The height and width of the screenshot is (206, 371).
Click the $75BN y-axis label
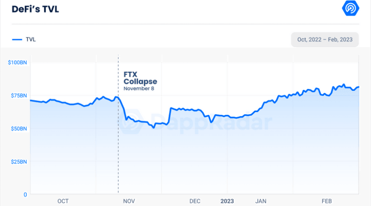click(19, 95)
